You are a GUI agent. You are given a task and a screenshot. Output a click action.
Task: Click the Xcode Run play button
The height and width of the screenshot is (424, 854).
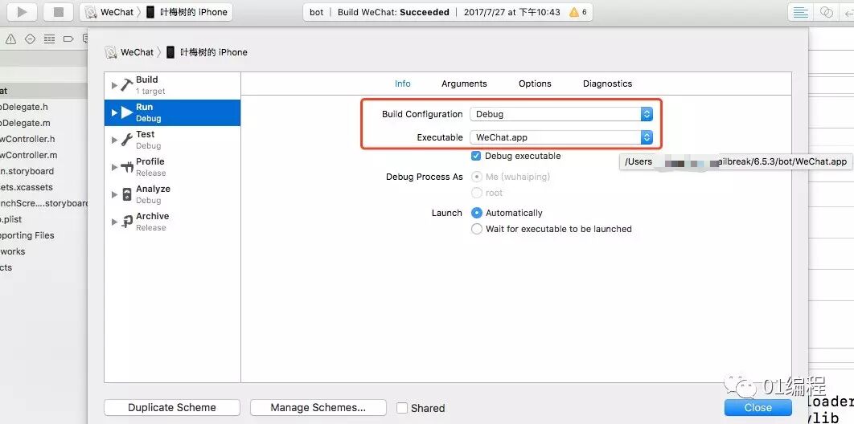pos(22,12)
